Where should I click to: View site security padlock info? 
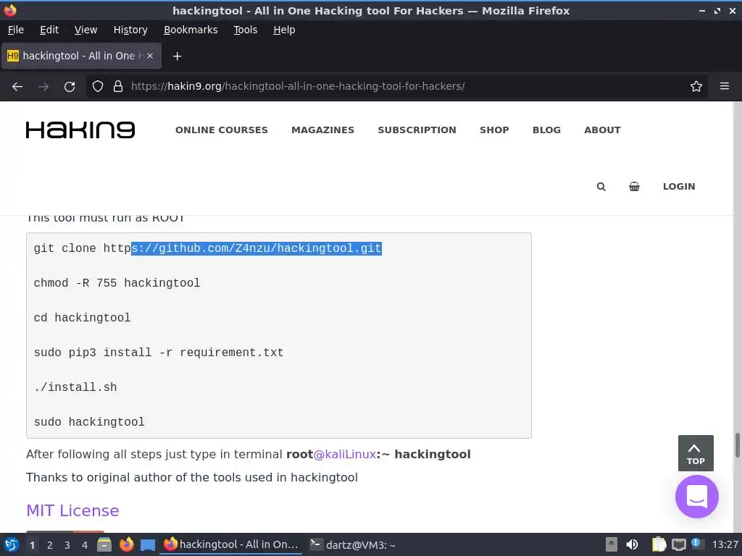(118, 87)
